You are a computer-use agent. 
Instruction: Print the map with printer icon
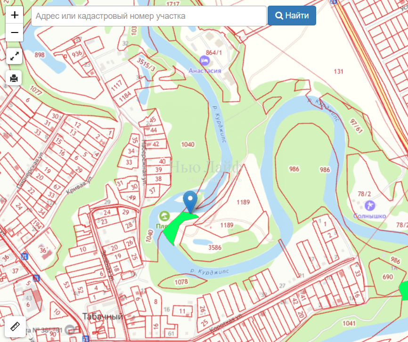(x=14, y=78)
